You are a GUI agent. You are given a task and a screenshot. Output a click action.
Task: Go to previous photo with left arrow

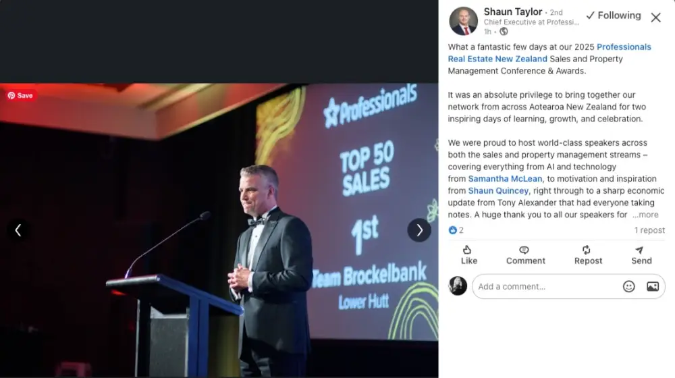[x=18, y=230]
